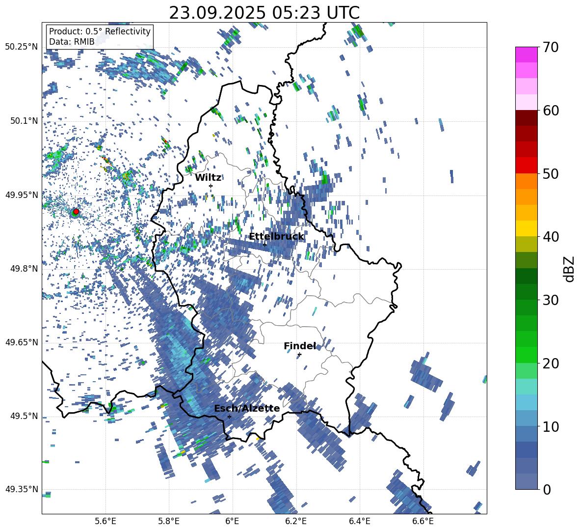Click the Esch/Alzette station cross marker

click(229, 417)
